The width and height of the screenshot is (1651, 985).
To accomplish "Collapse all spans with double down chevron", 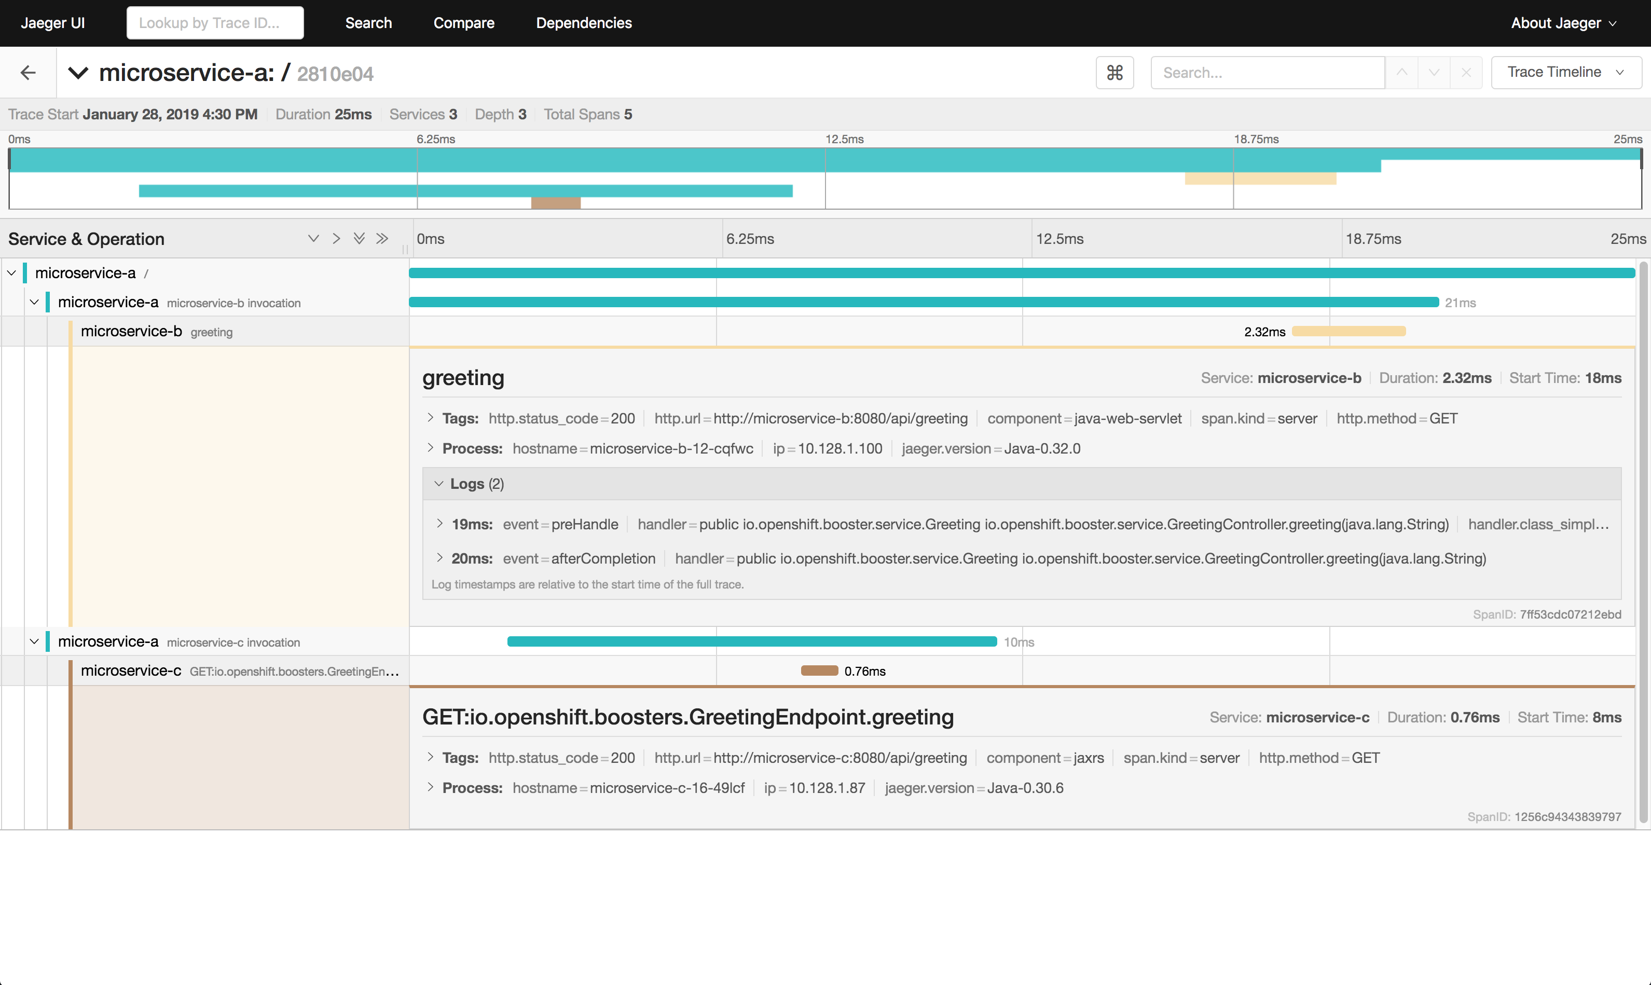I will [359, 239].
